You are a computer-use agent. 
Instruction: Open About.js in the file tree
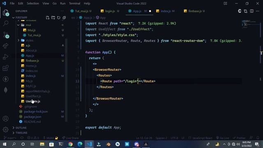(31, 51)
